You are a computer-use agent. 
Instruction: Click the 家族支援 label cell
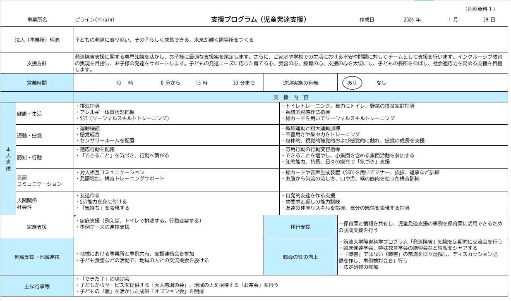click(37, 227)
